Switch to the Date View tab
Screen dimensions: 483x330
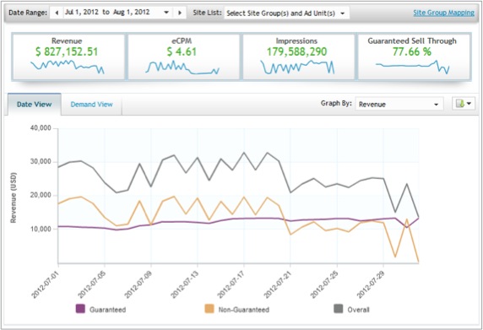coord(34,105)
